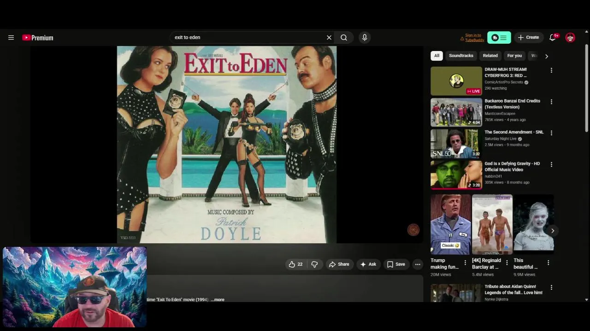This screenshot has height=331, width=590.
Task: Click the magnifier search button
Action: tap(344, 38)
